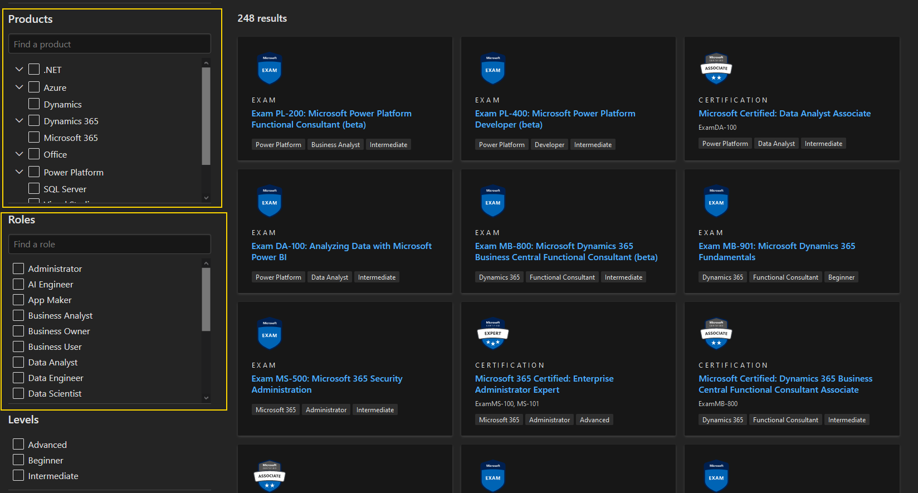Expand the Office product chevron
918x493 pixels.
[19, 154]
